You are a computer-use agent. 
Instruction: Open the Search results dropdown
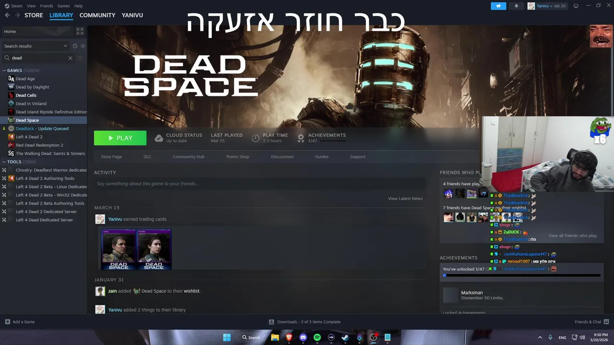[x=35, y=46]
